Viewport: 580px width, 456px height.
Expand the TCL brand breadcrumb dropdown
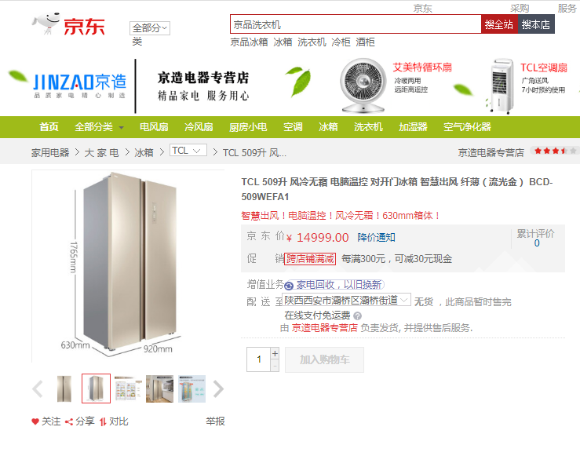point(188,150)
